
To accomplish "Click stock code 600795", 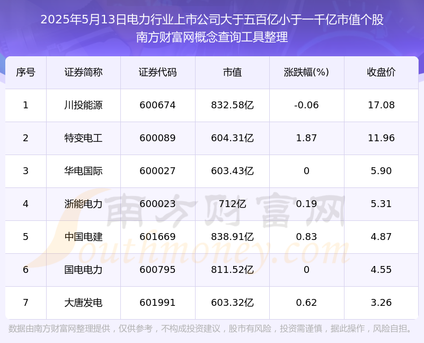I will [157, 270].
